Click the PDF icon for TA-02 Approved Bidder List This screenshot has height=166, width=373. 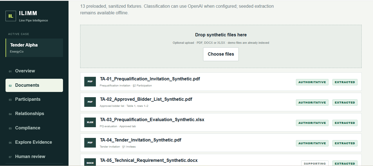[90, 102]
